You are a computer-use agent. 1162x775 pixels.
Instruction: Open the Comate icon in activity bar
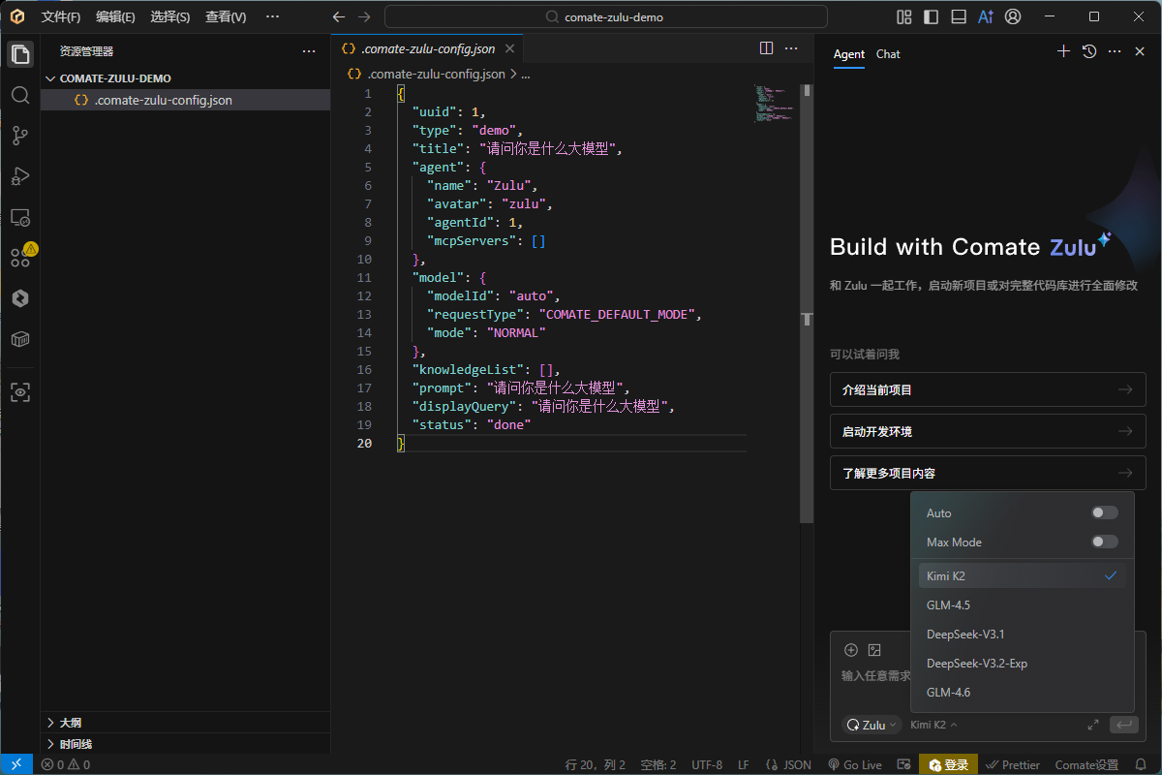click(20, 298)
